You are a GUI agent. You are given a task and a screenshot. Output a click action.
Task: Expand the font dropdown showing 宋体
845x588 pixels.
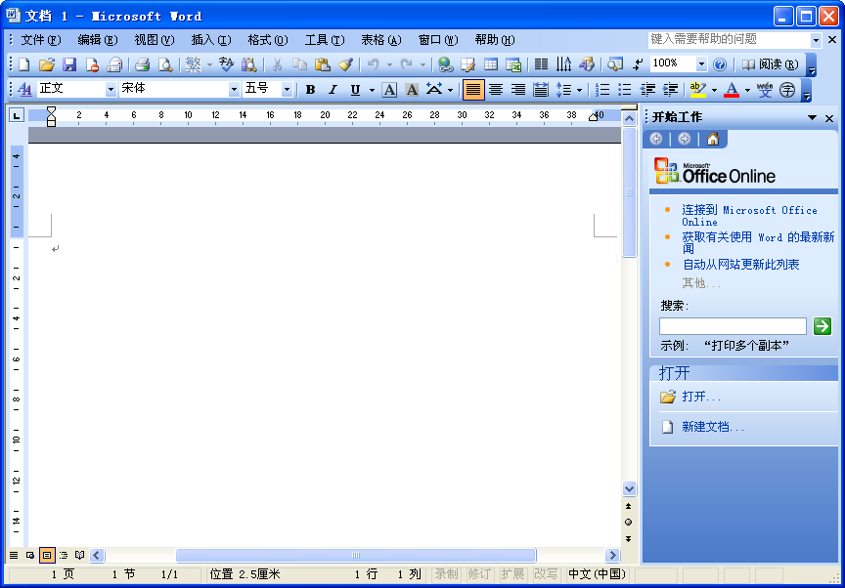234,89
